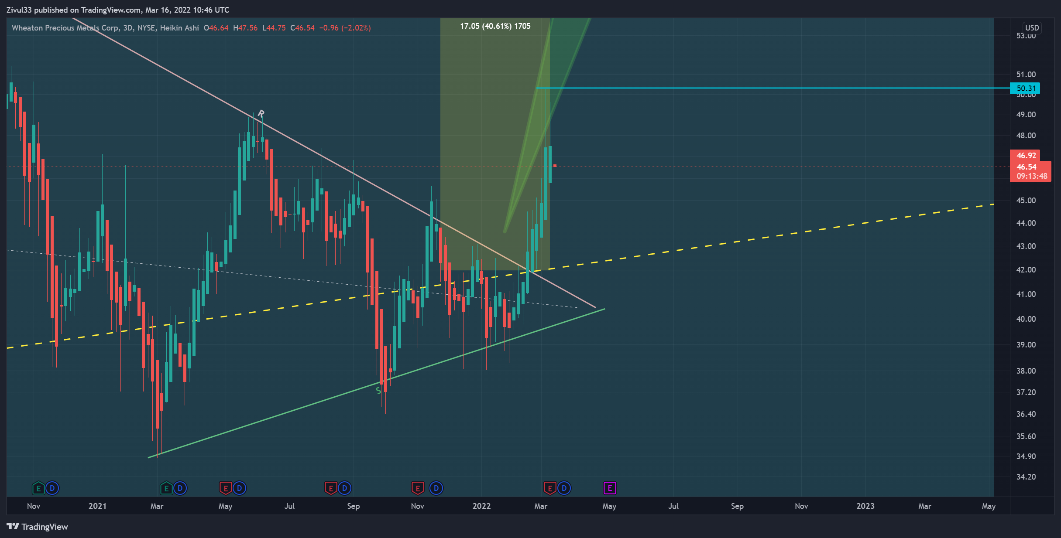Click the 34.20 price axis label
Viewport: 1061px width, 538px height.
click(x=1026, y=477)
